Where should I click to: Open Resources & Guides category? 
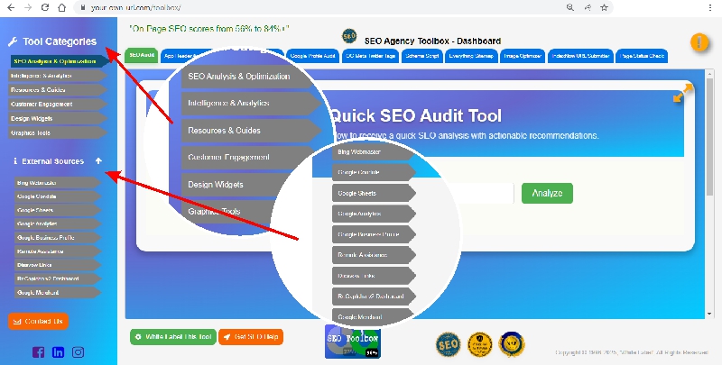coord(58,89)
